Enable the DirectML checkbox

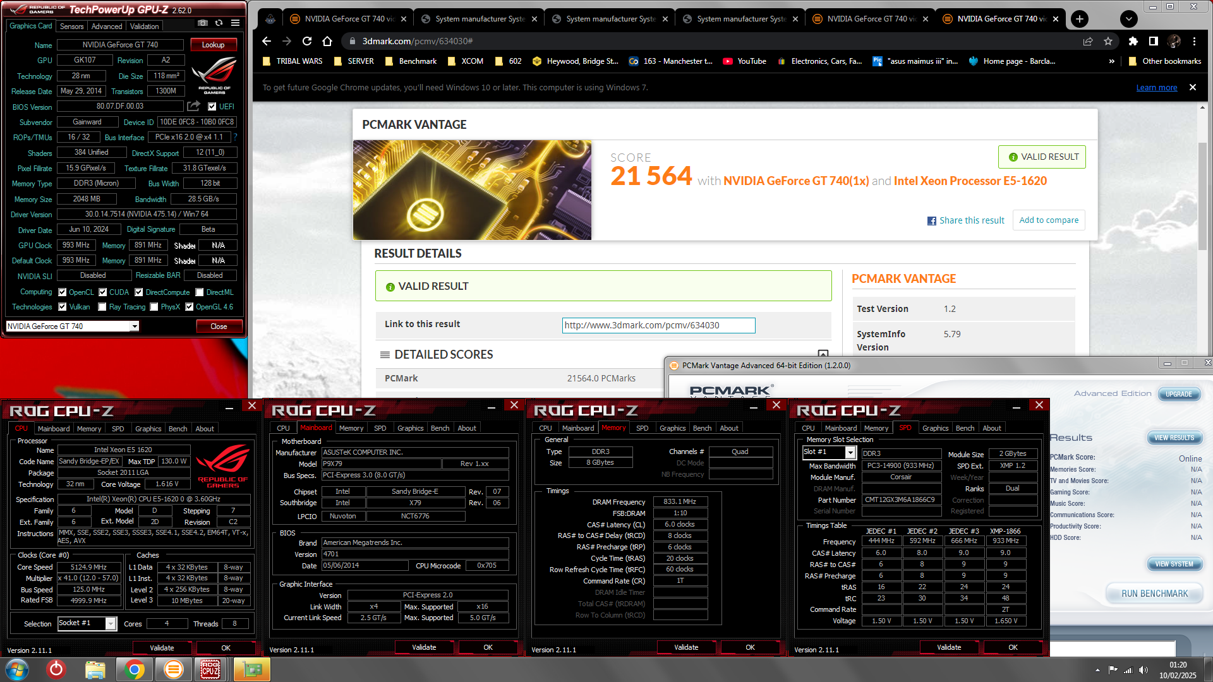(x=200, y=292)
